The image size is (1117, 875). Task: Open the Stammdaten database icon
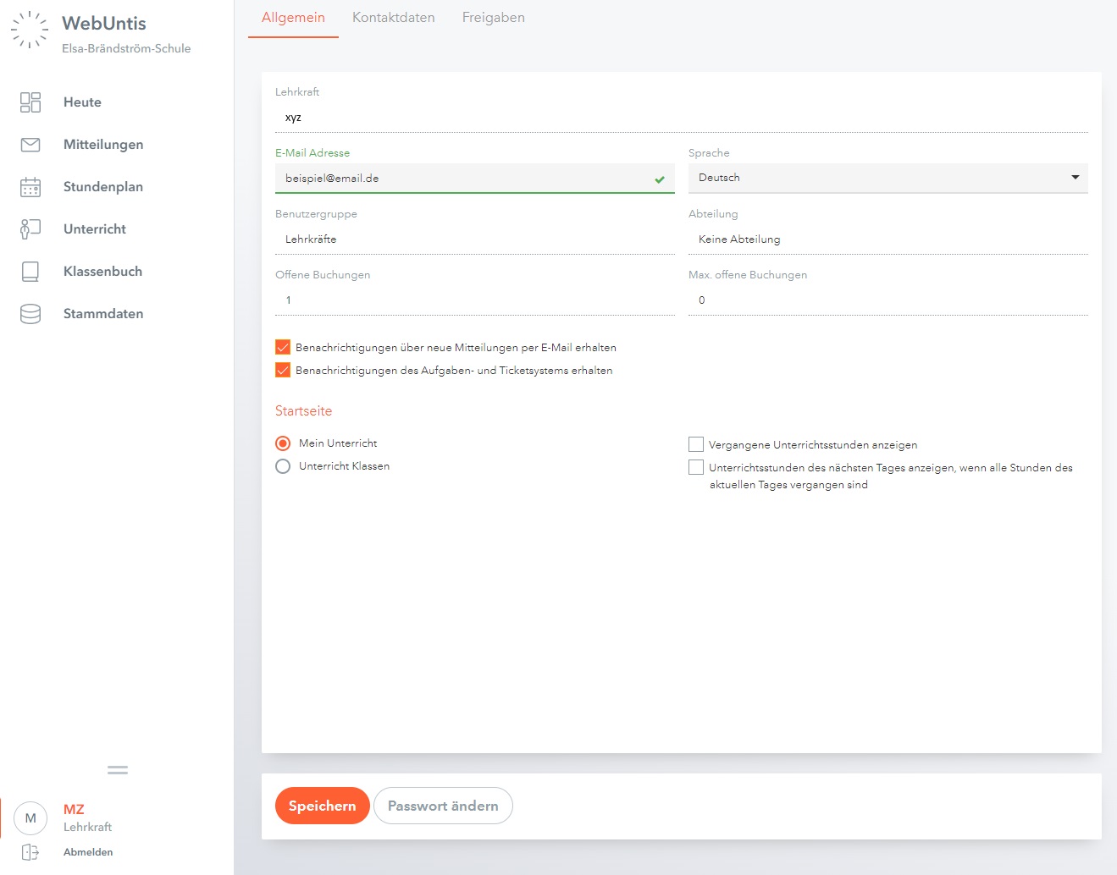point(30,314)
